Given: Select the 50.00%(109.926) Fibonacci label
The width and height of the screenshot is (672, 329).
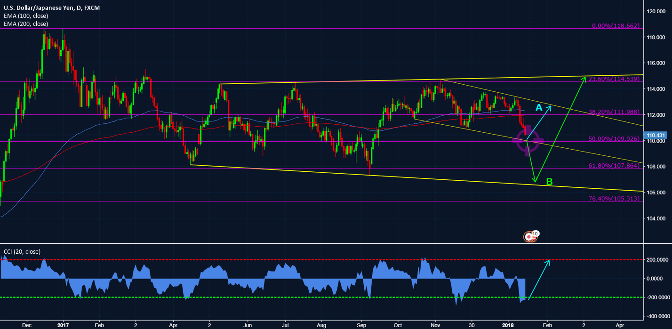Looking at the screenshot, I should tap(614, 139).
